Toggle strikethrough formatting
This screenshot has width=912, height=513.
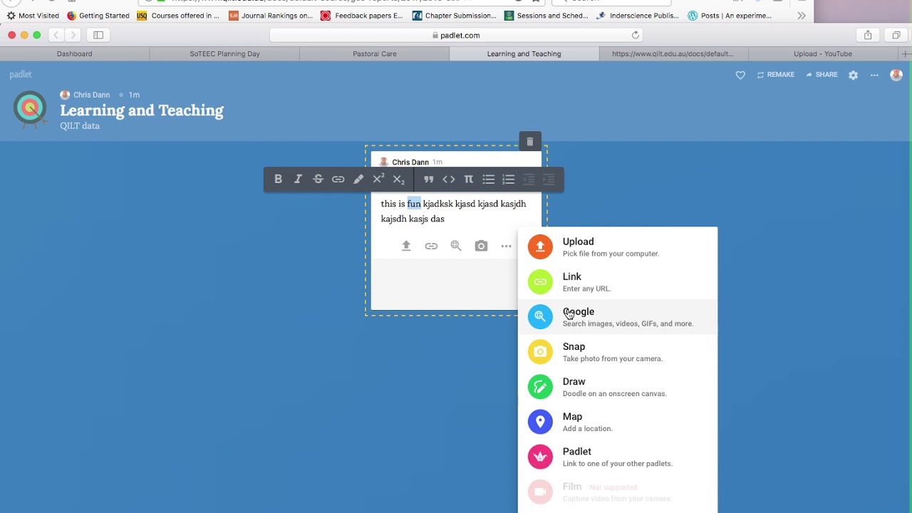(318, 180)
